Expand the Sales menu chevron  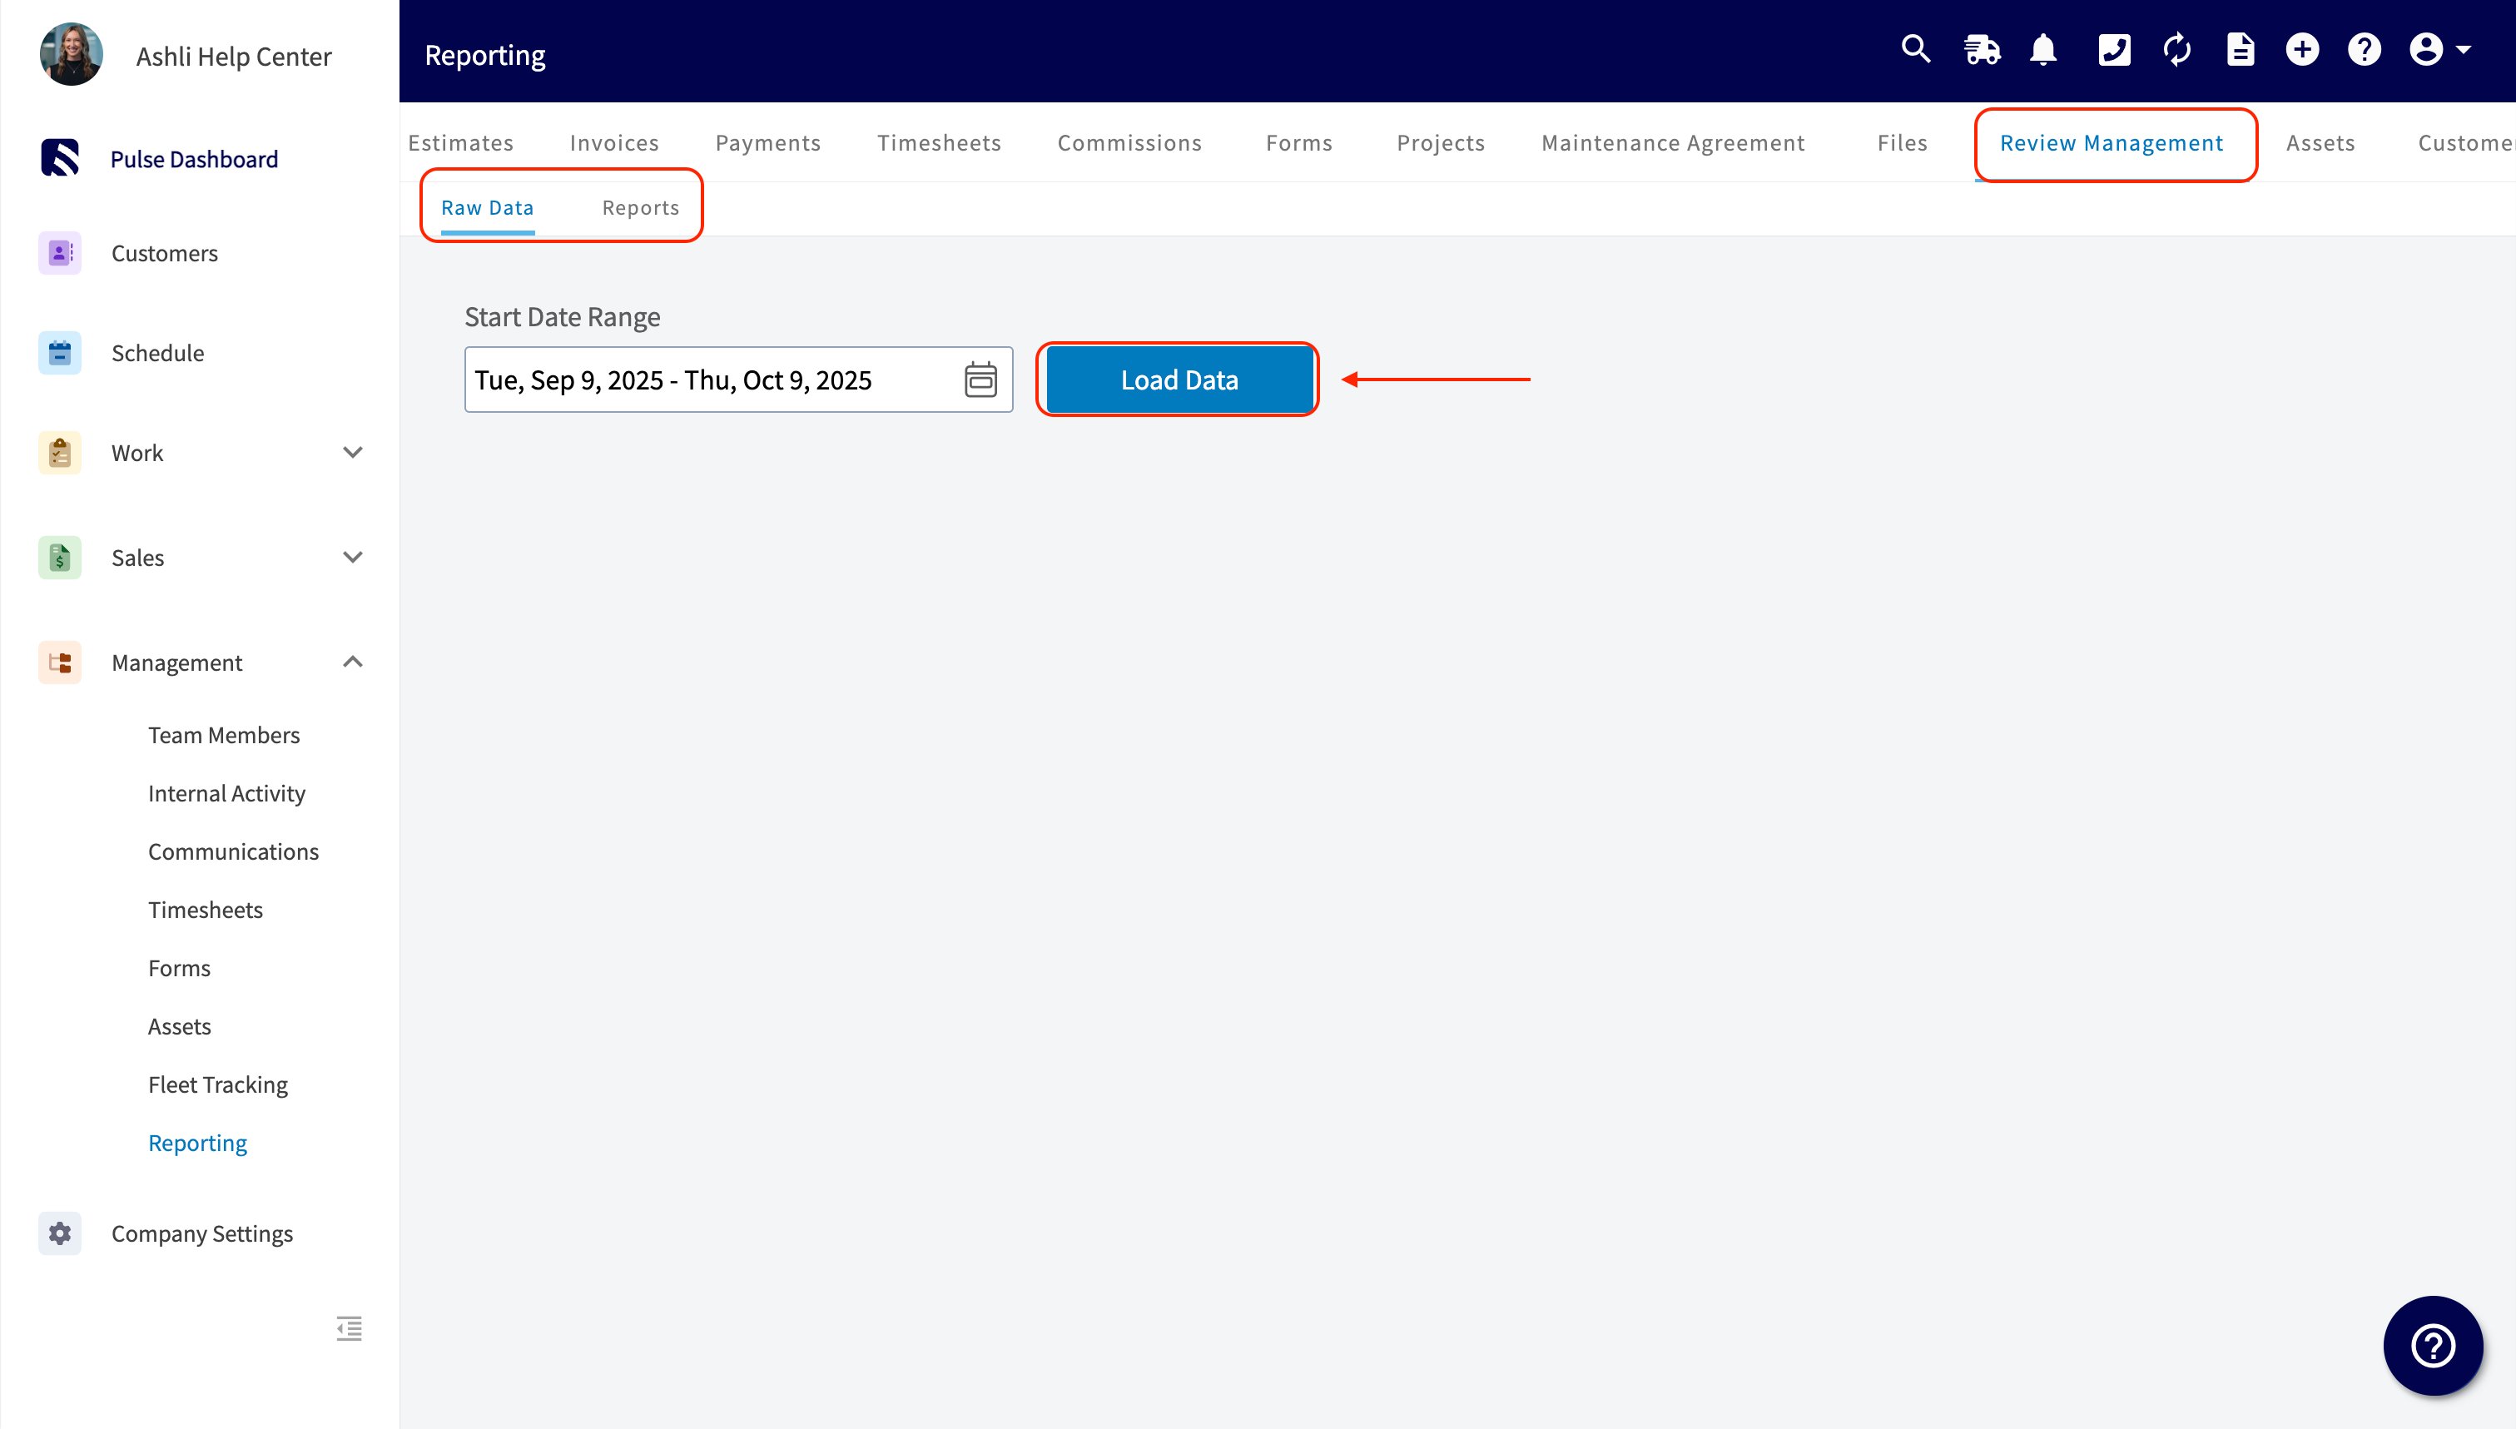point(353,558)
